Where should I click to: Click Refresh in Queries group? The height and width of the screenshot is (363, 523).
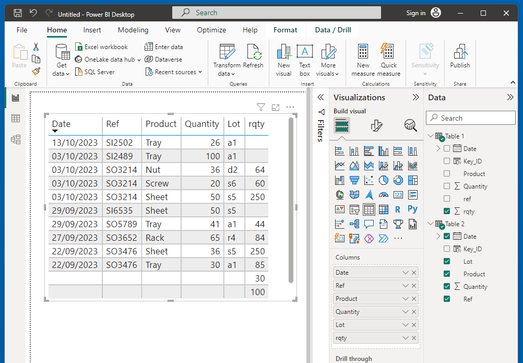tap(253, 56)
